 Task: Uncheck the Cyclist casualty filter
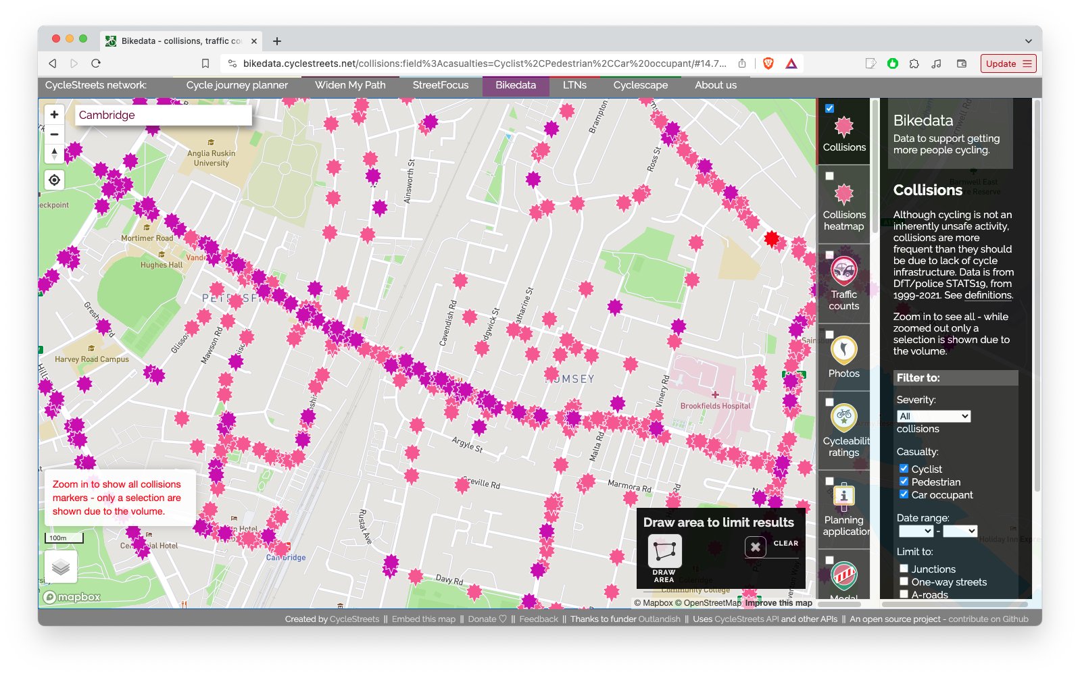coord(904,468)
